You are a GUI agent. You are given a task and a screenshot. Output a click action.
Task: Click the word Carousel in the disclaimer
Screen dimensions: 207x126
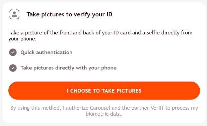(x=100, y=108)
